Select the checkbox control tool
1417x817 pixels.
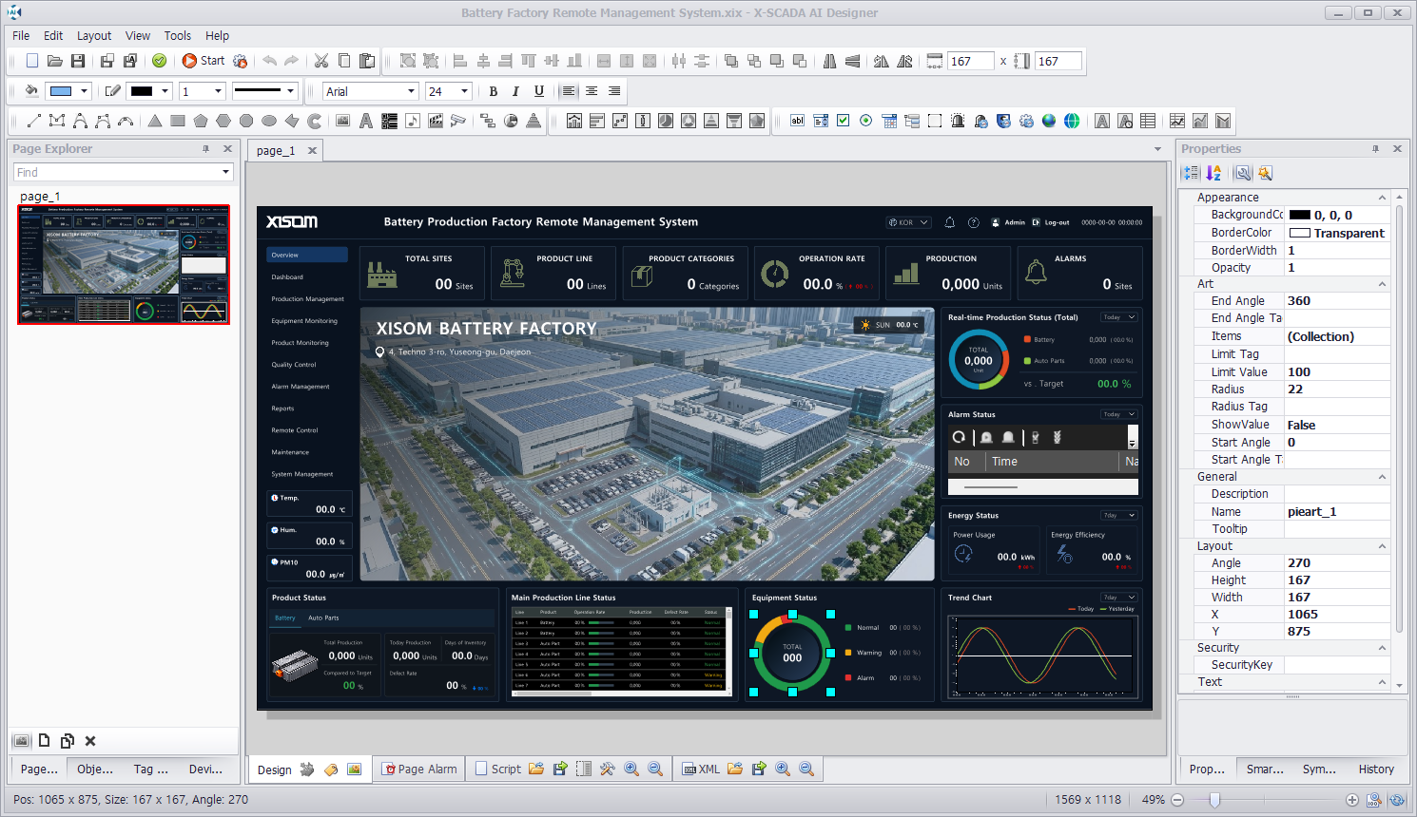tap(843, 121)
